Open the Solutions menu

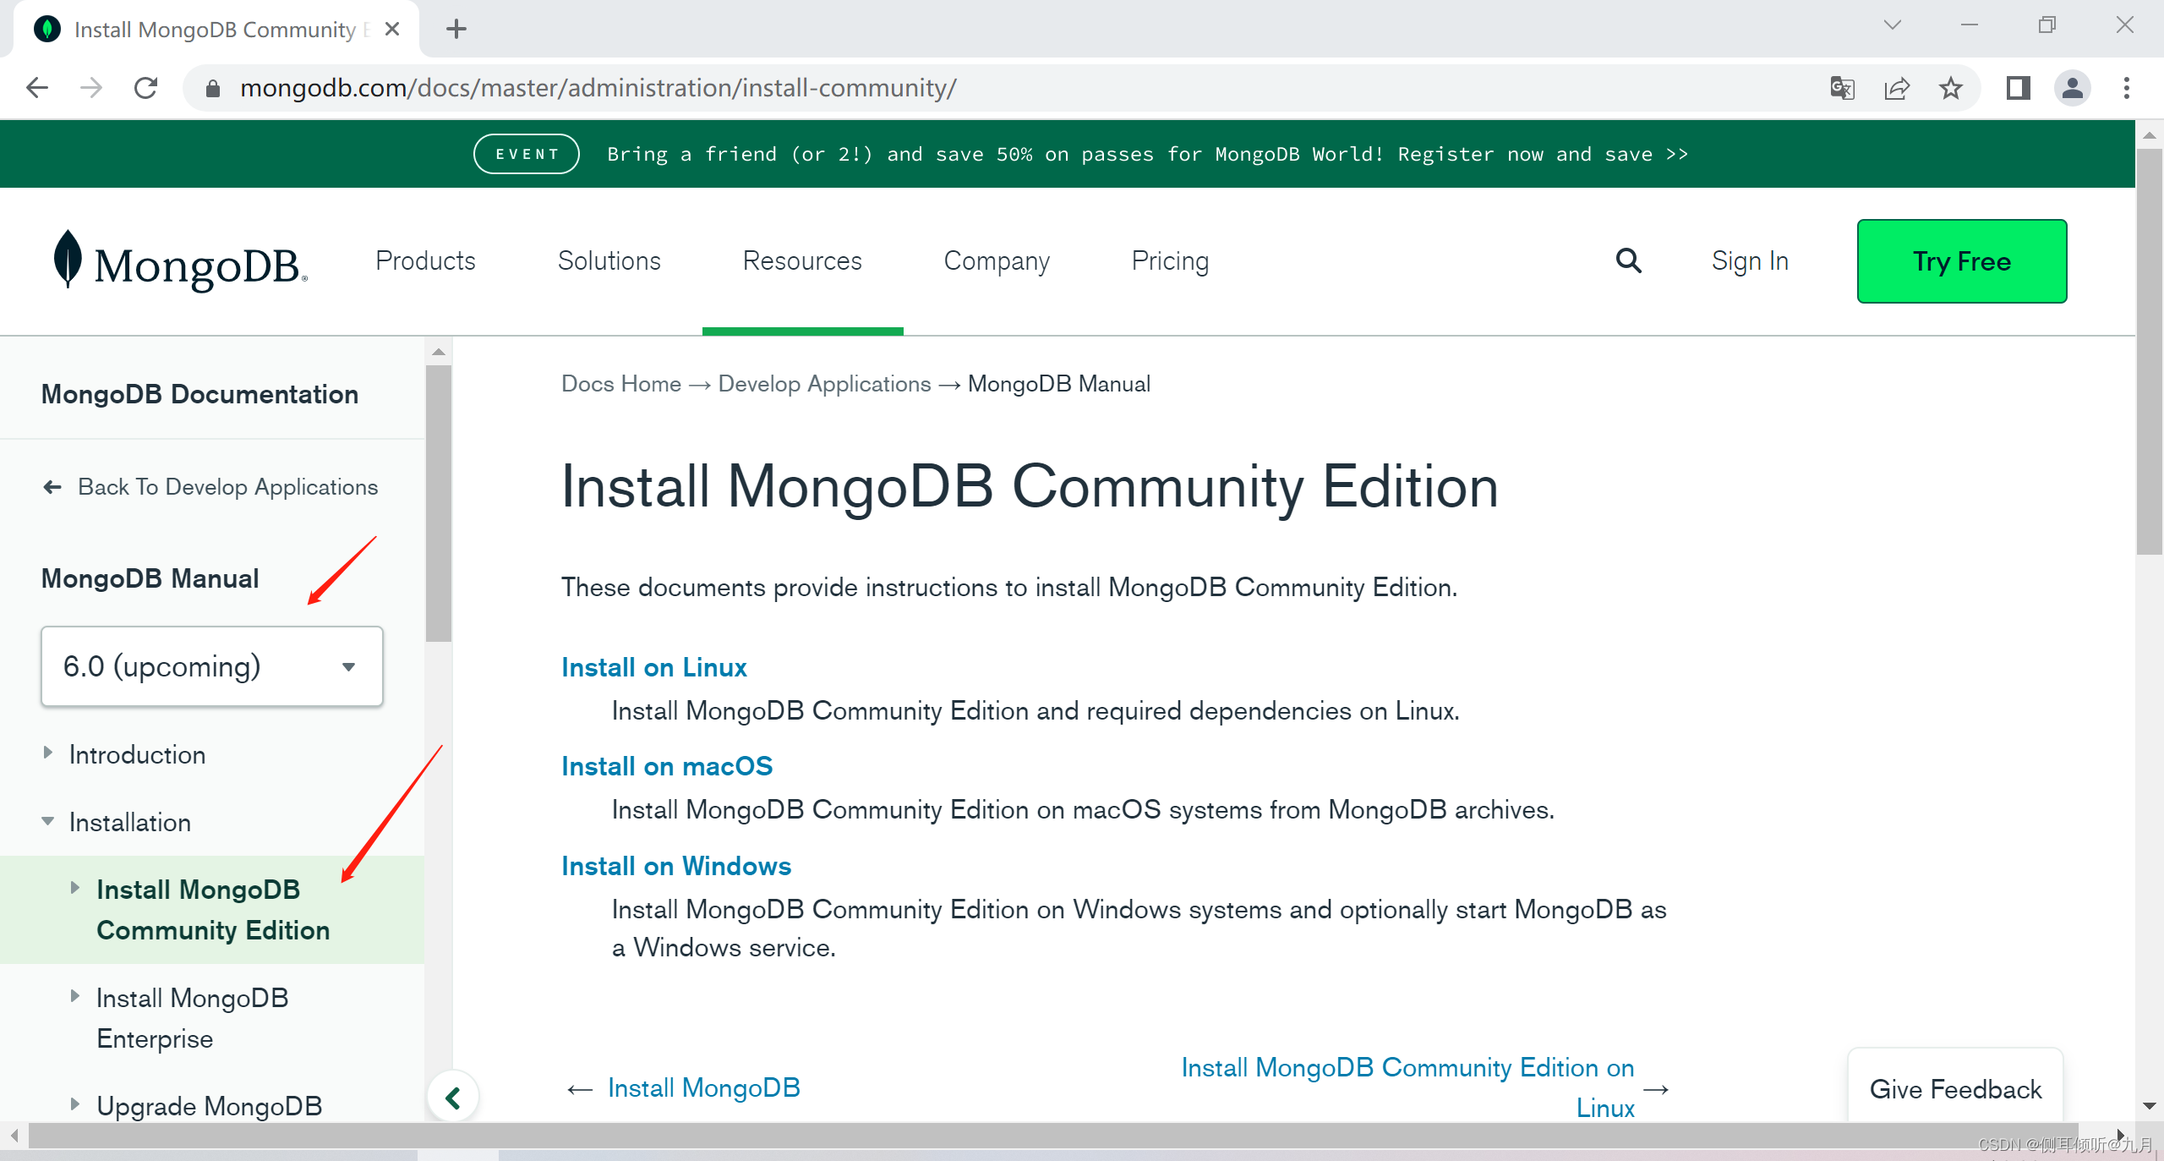click(609, 261)
